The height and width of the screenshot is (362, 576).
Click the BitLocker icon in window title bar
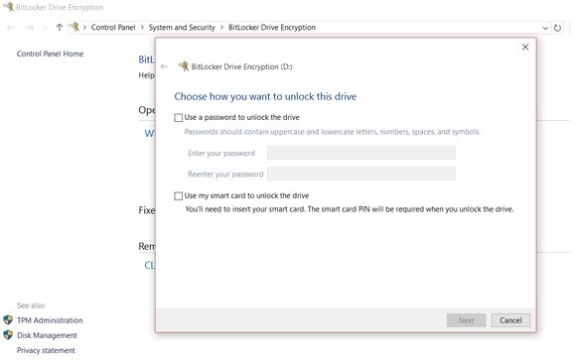pos(8,7)
